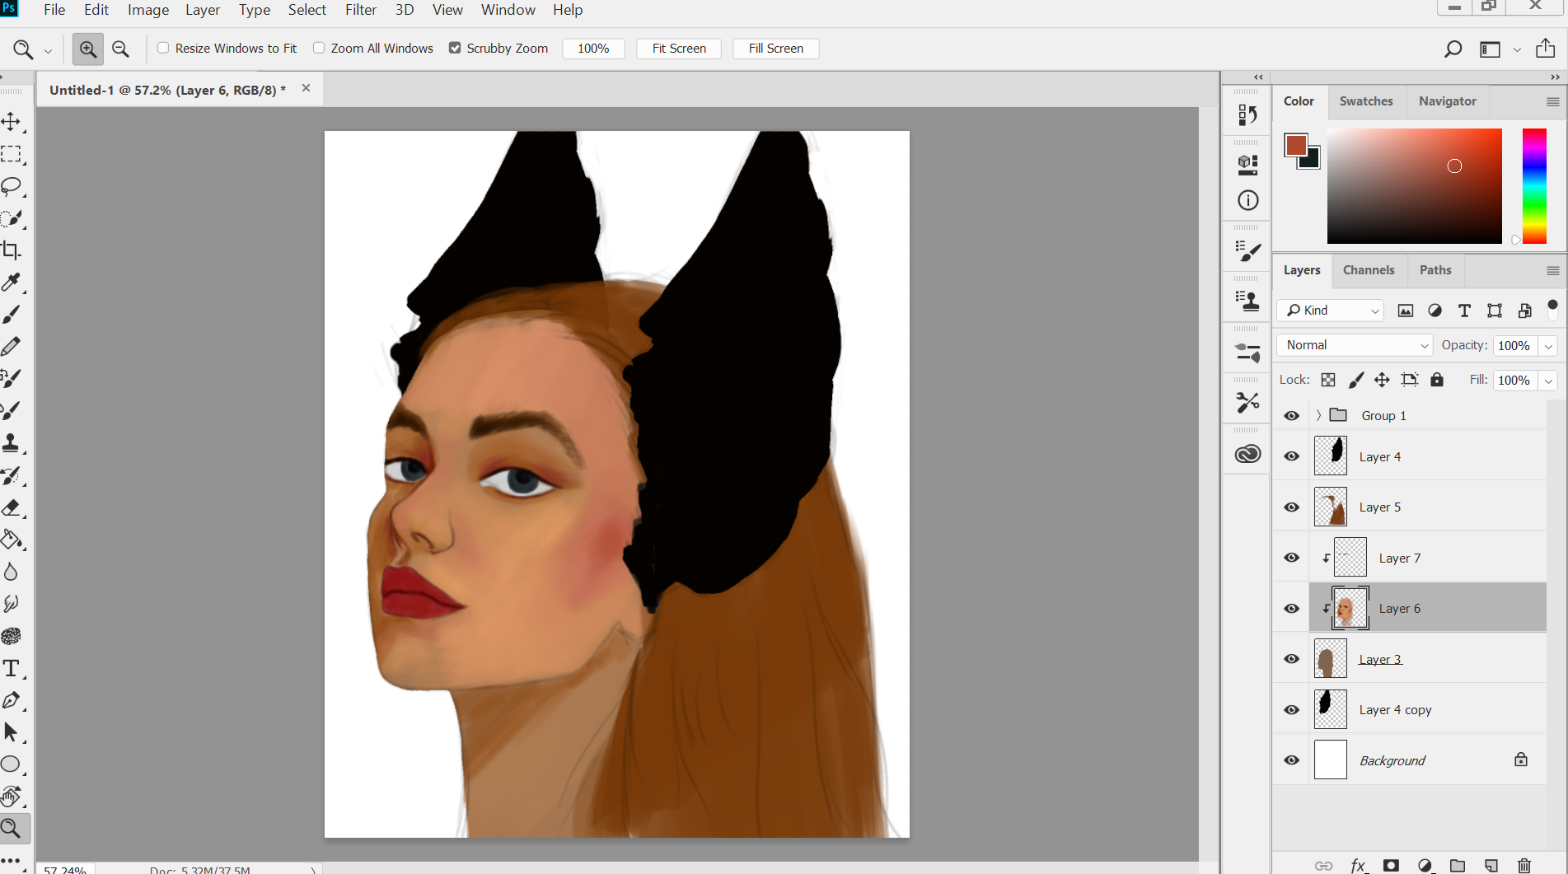The height and width of the screenshot is (874, 1568).
Task: Disable Scrubby Zoom checkbox
Action: tap(455, 48)
